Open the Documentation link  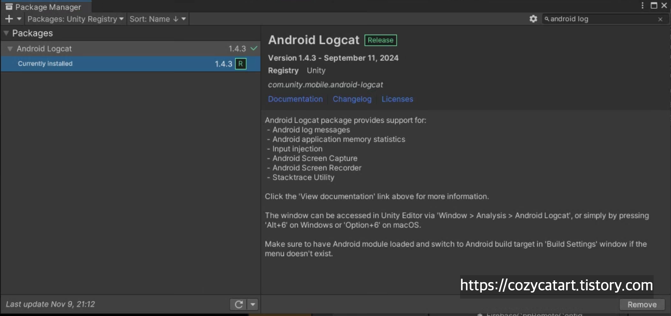(295, 99)
